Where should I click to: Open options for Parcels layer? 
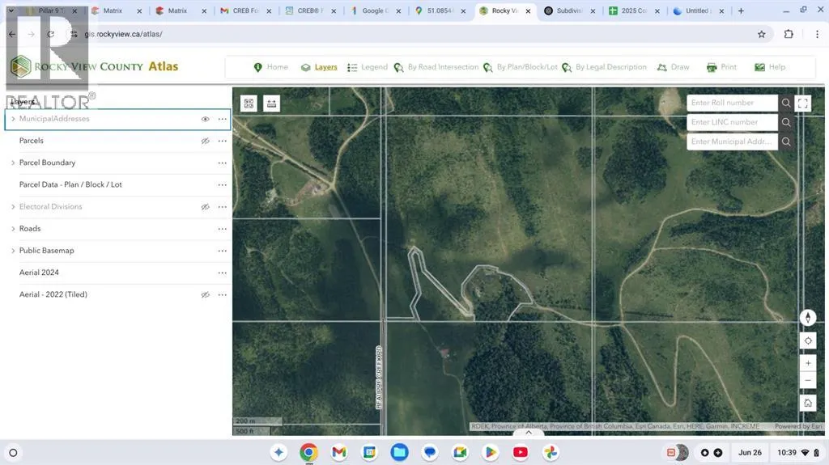pyautogui.click(x=223, y=141)
